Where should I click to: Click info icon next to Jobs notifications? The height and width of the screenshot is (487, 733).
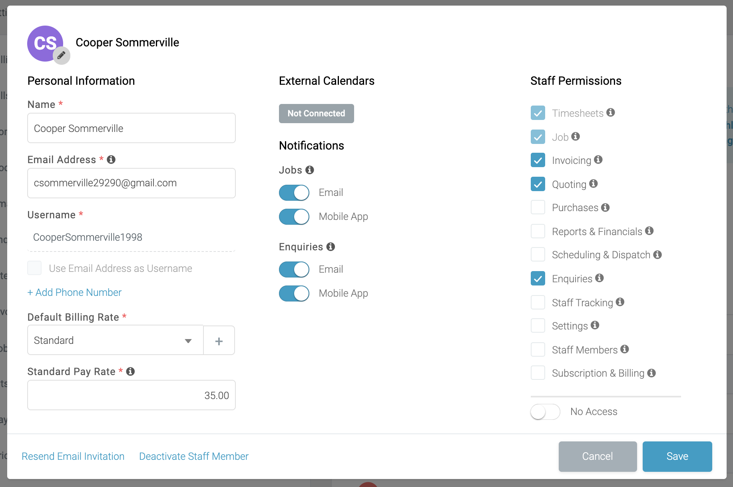(310, 170)
